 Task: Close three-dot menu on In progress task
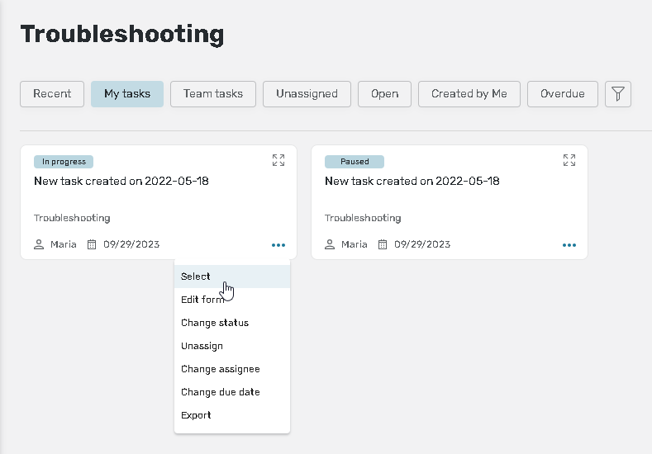point(278,245)
